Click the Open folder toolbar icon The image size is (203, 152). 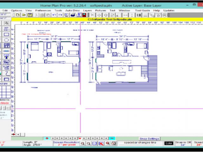click(x=23, y=15)
